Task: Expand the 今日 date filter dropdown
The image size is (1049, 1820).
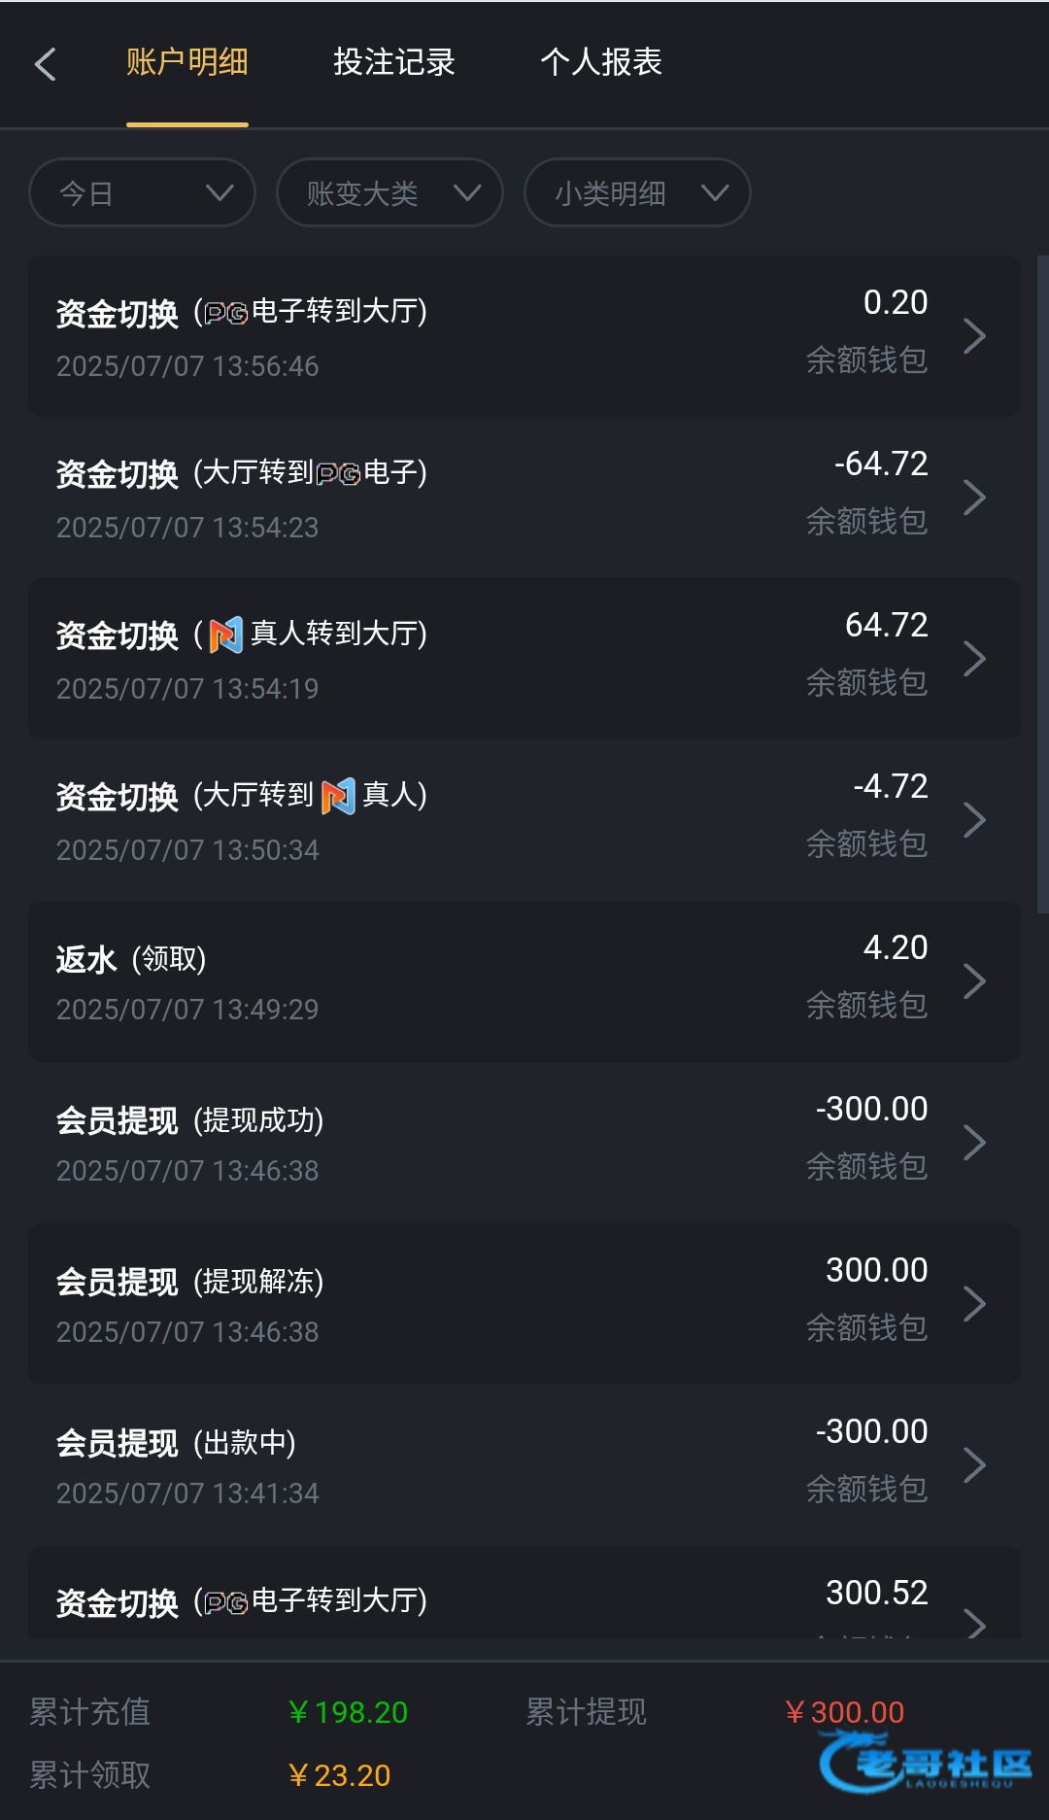Action: (x=142, y=192)
